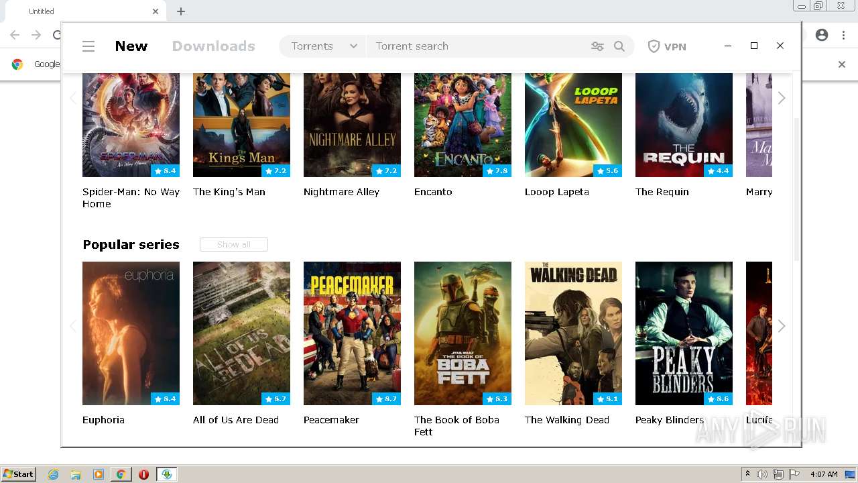Open search filter settings icon
The width and height of the screenshot is (858, 483).
(x=597, y=46)
